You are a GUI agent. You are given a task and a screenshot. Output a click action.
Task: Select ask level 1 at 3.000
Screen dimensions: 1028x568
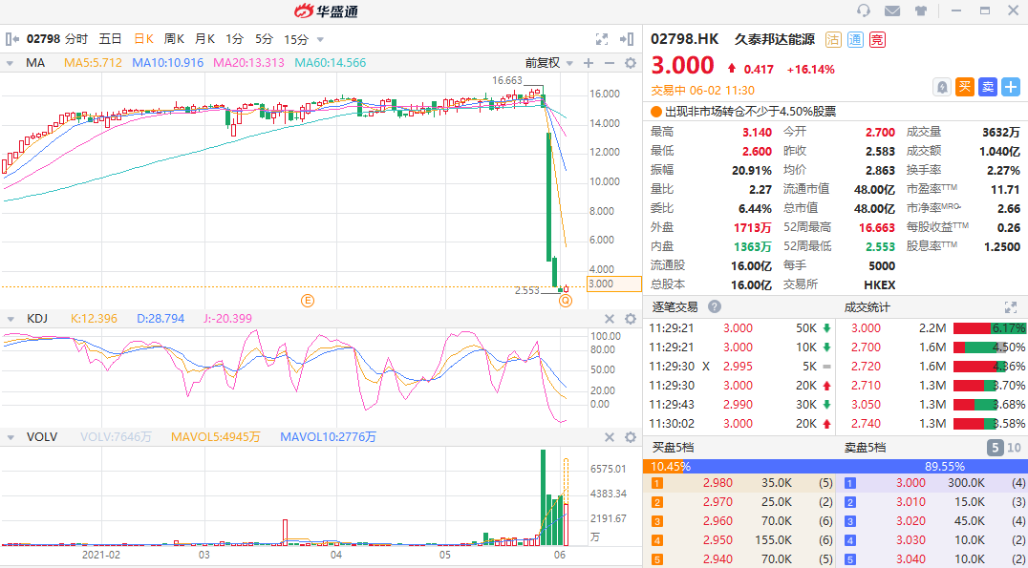click(932, 483)
